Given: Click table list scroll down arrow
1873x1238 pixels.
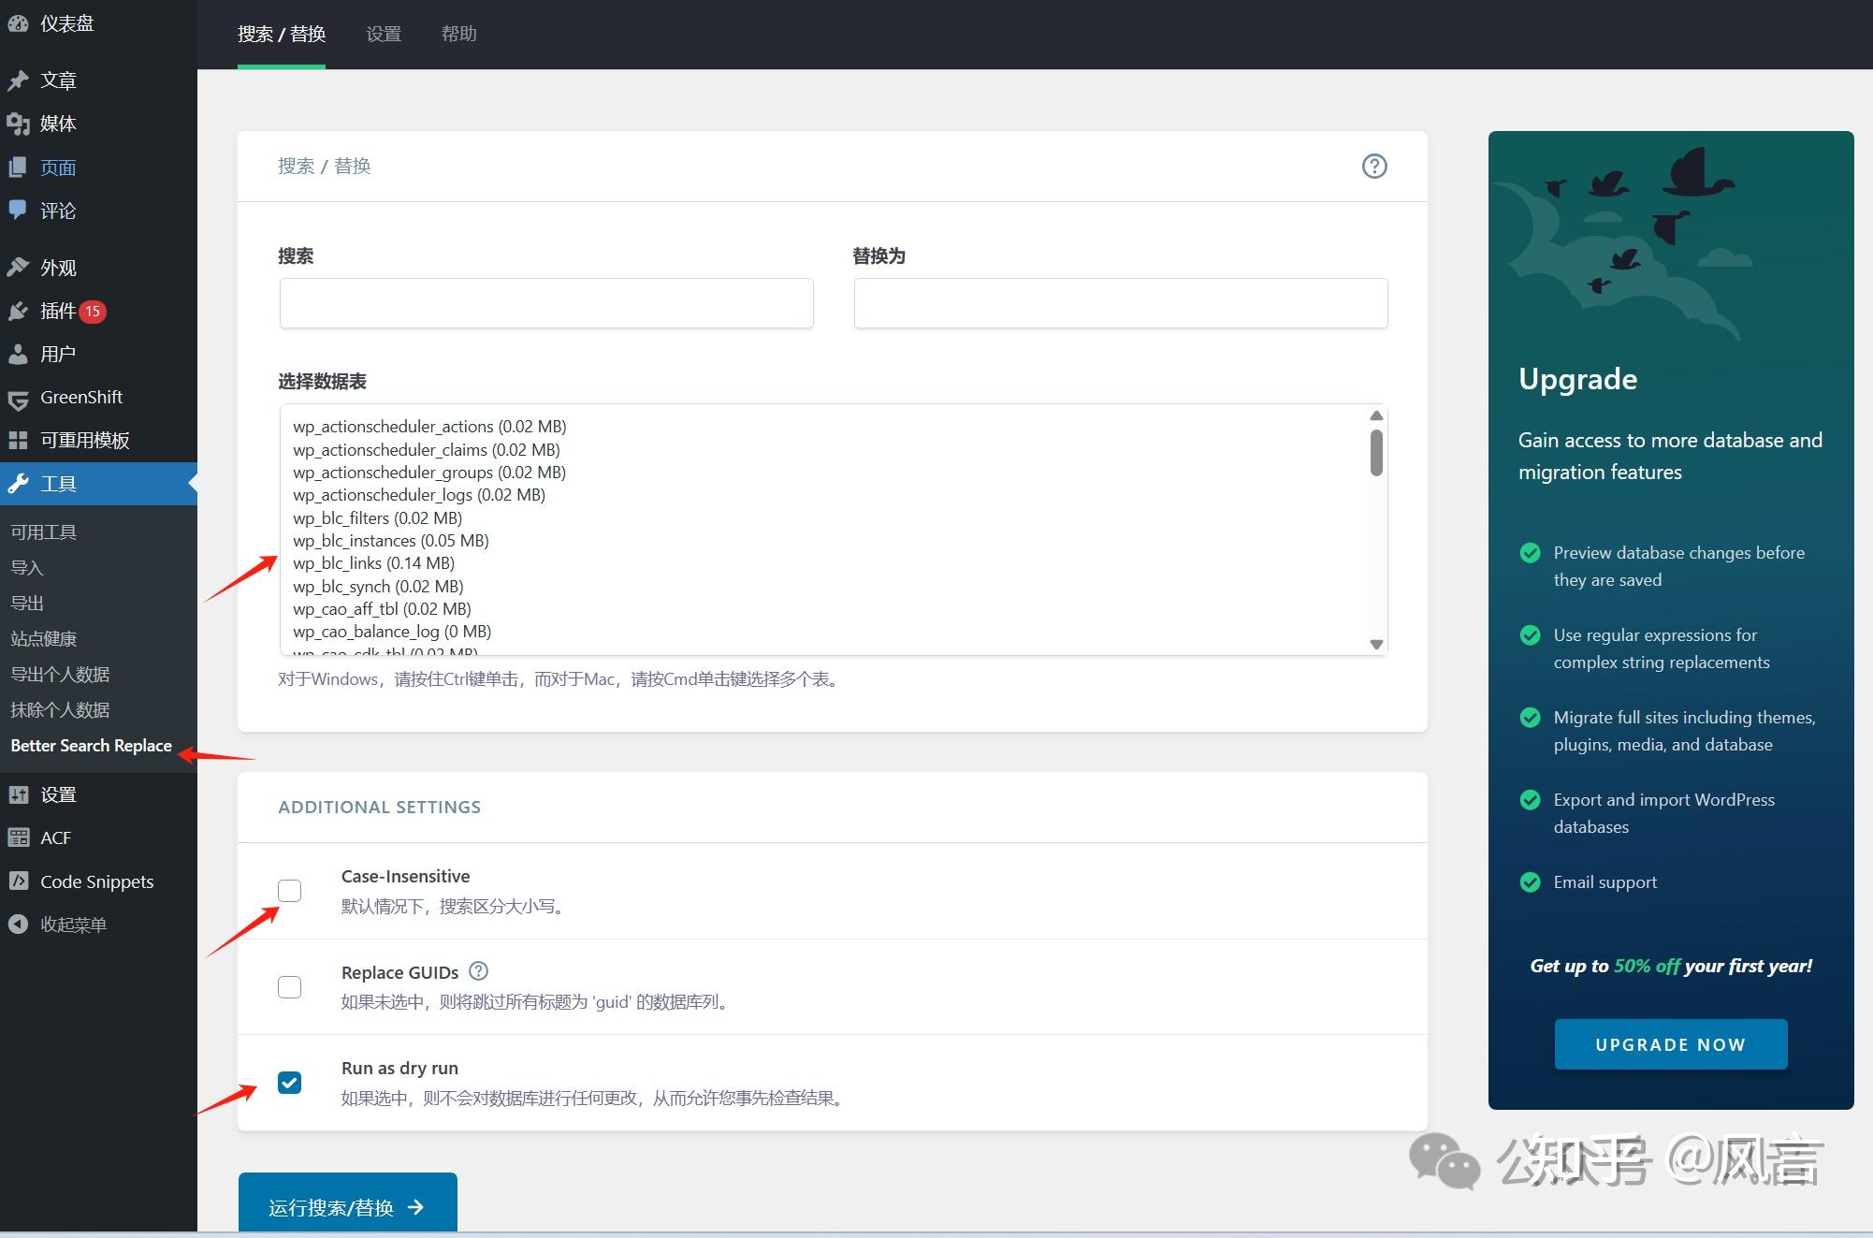Looking at the screenshot, I should tap(1376, 644).
